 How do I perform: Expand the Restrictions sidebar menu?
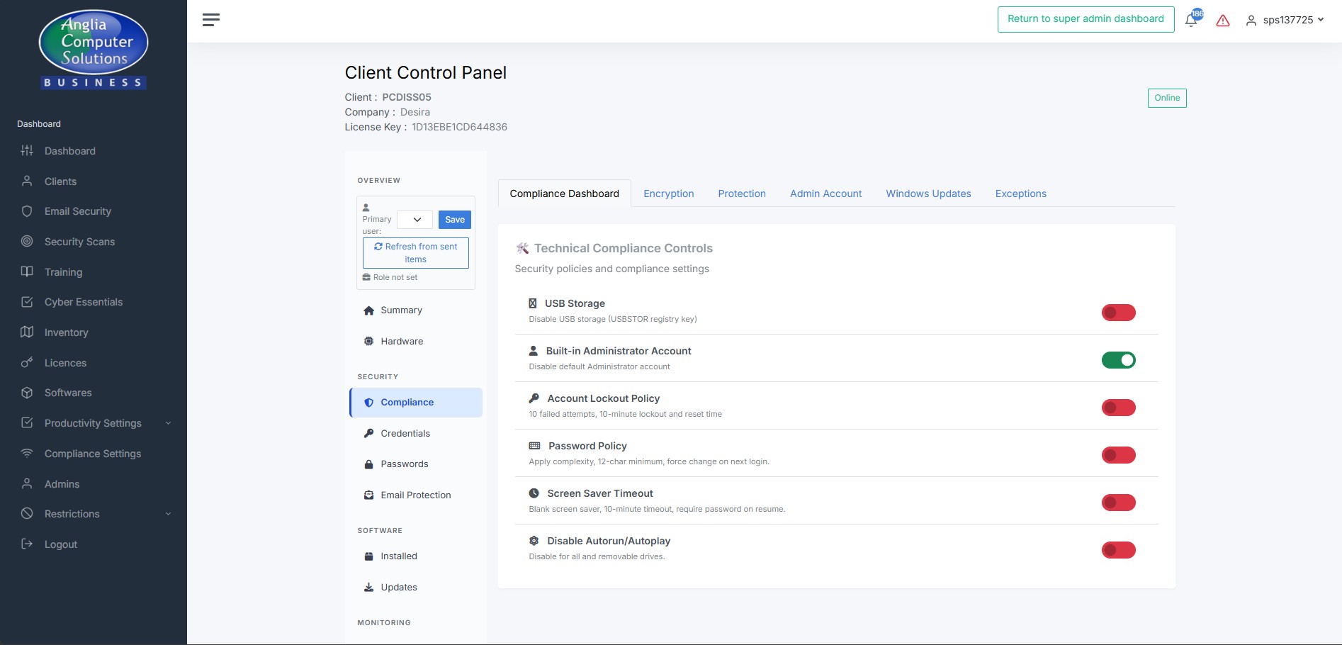(72, 513)
